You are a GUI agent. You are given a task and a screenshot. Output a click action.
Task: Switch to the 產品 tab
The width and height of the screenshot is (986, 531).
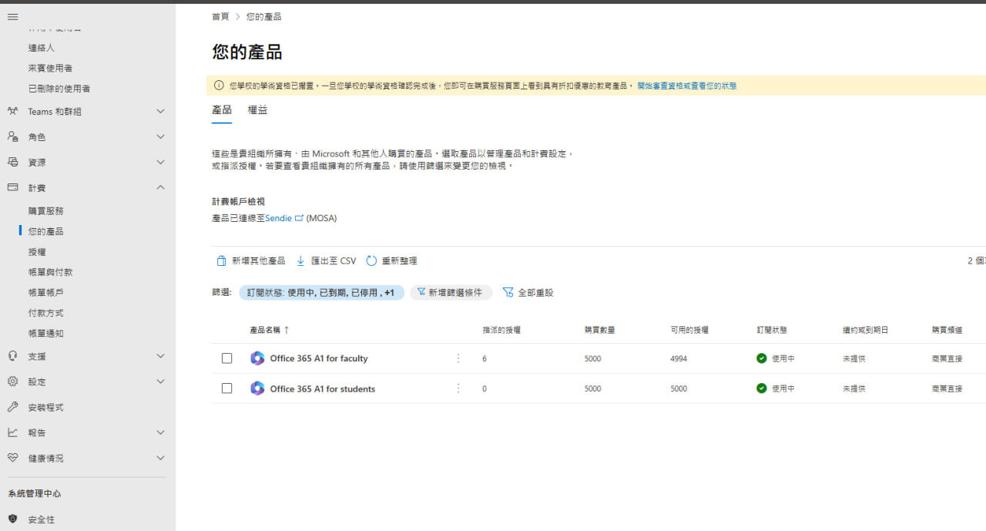(222, 110)
